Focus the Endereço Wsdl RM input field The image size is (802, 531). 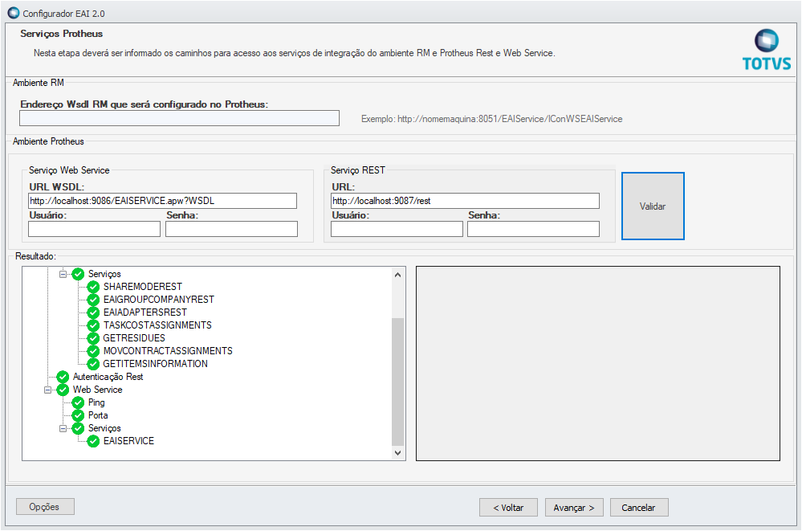click(179, 118)
